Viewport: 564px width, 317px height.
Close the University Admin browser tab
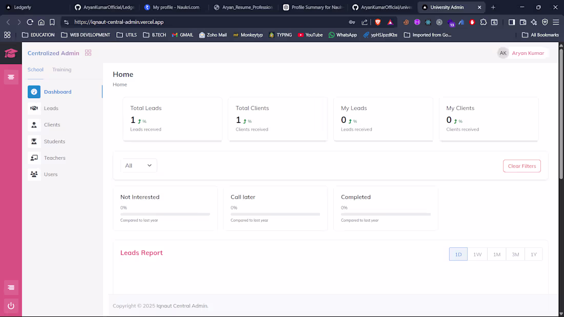coord(479,7)
